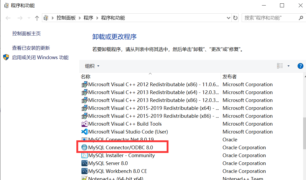The width and height of the screenshot is (306, 180).
Task: Click the search magnifier icon
Action: [301, 18]
